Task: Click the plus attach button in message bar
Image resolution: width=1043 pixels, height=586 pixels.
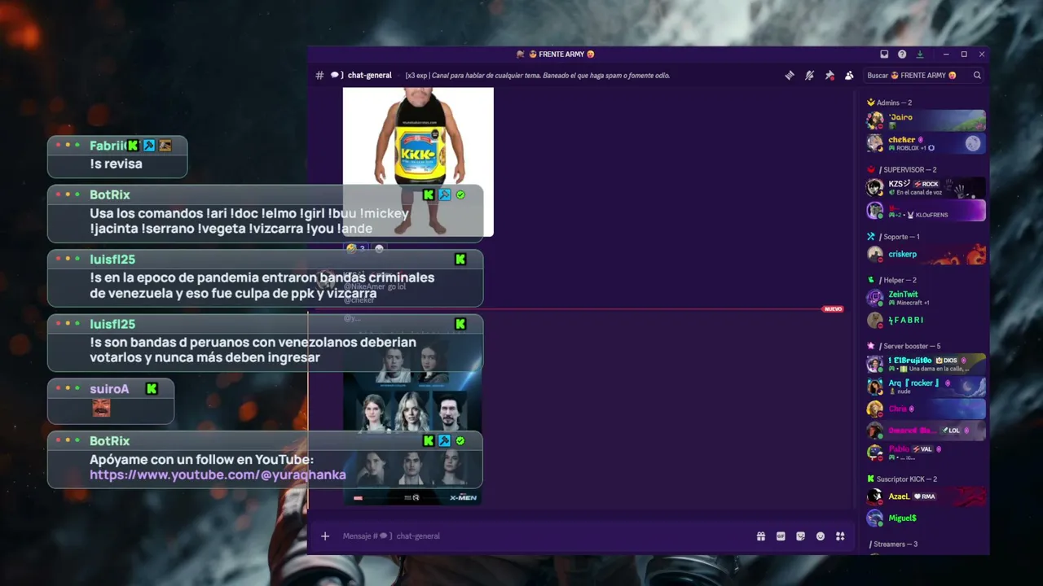Action: coord(325,536)
